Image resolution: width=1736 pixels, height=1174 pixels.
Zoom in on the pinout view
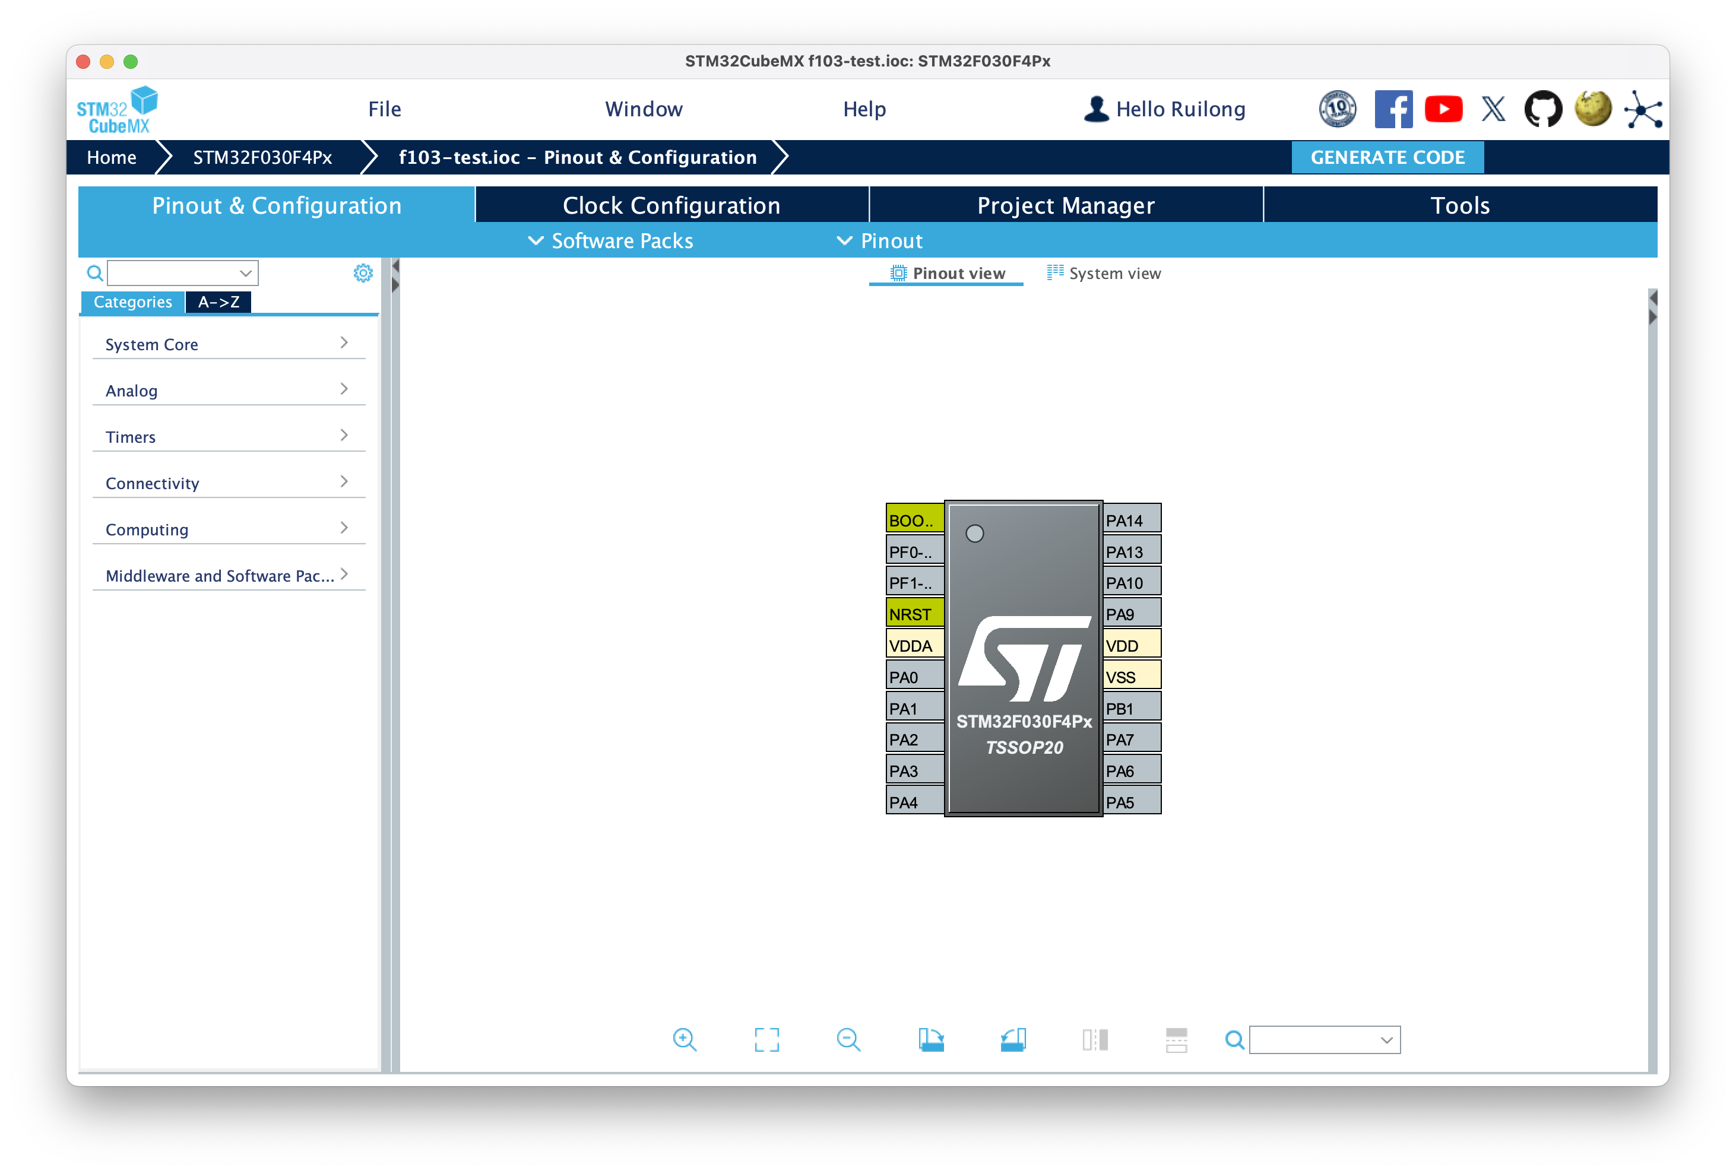click(684, 1040)
